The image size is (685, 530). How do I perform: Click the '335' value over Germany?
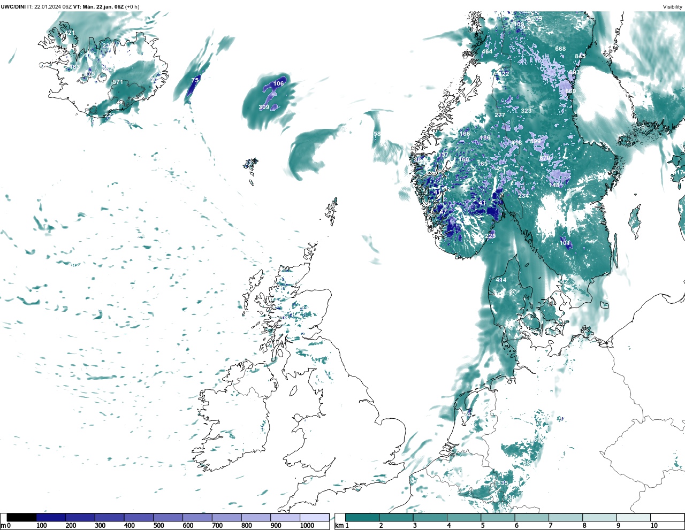(503, 483)
